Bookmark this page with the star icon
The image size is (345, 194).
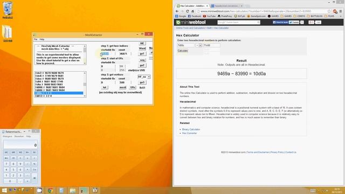[329, 11]
